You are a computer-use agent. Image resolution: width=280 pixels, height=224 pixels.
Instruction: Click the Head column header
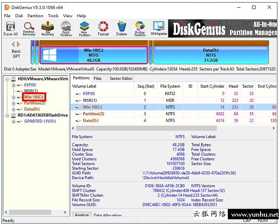tap(233, 86)
